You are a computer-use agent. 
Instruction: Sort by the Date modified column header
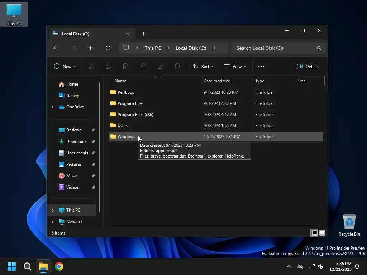click(x=227, y=81)
